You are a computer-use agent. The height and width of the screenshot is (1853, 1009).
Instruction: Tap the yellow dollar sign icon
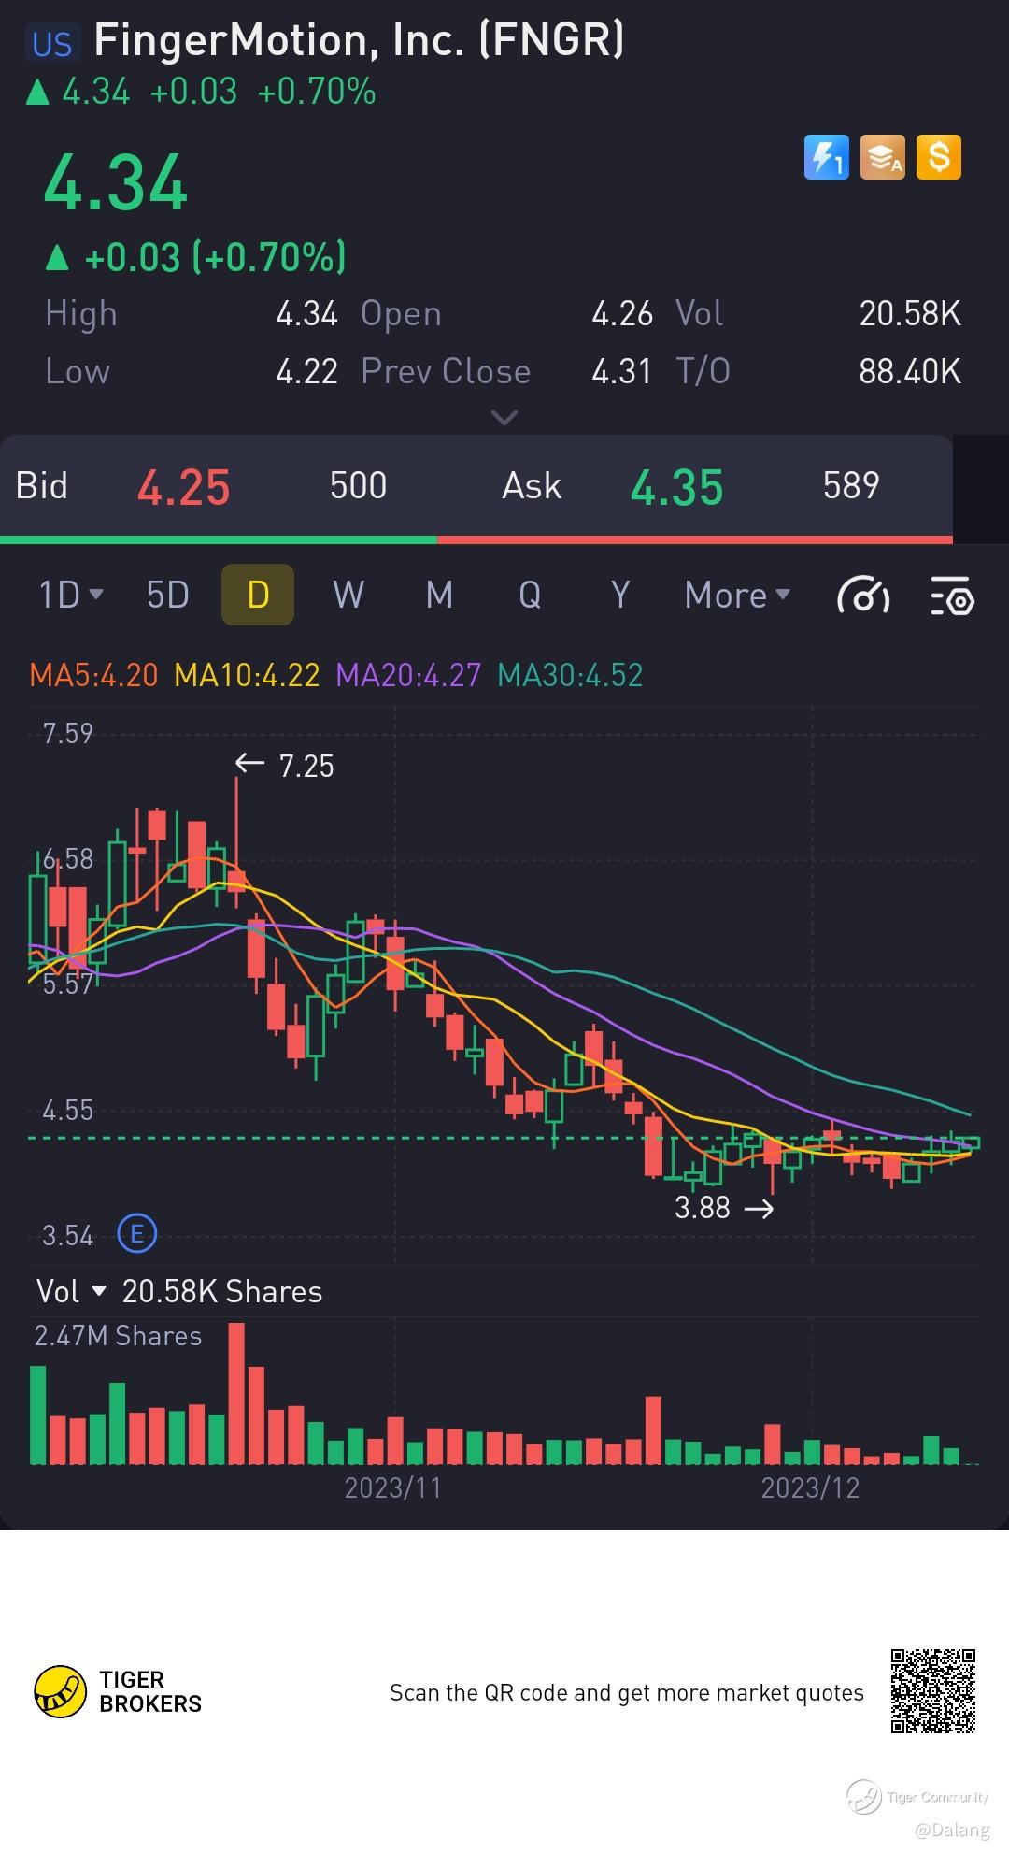[x=939, y=157]
